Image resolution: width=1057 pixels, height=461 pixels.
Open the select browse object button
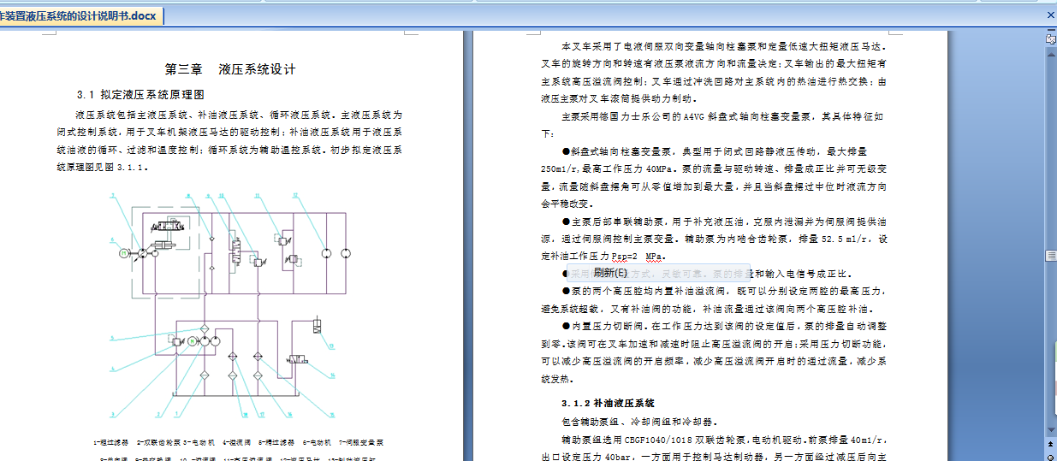pos(1050,457)
